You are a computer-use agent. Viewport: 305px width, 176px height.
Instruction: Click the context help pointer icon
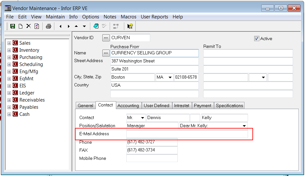130,26
